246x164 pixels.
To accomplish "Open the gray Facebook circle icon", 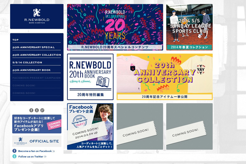I will tap(31, 110).
